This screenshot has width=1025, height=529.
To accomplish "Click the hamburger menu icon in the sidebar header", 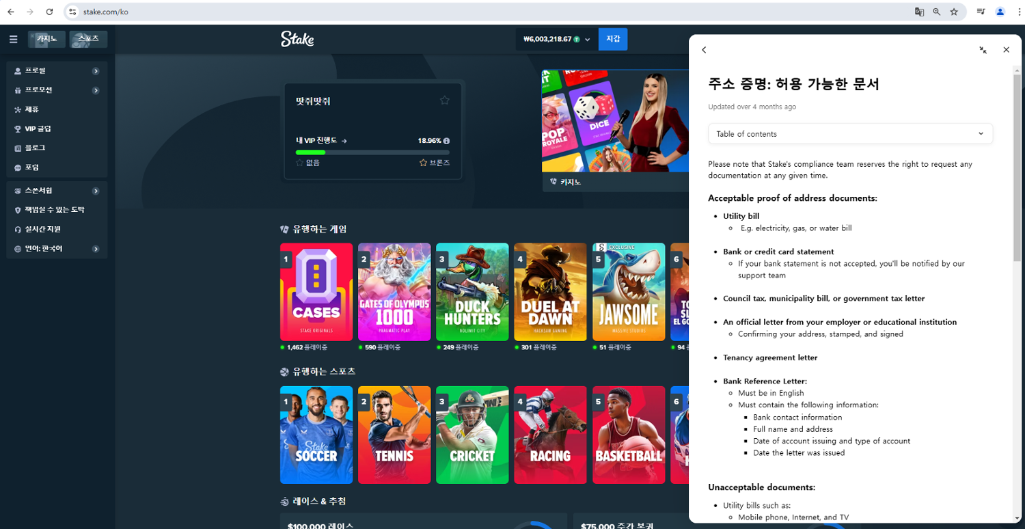I will 13,40.
